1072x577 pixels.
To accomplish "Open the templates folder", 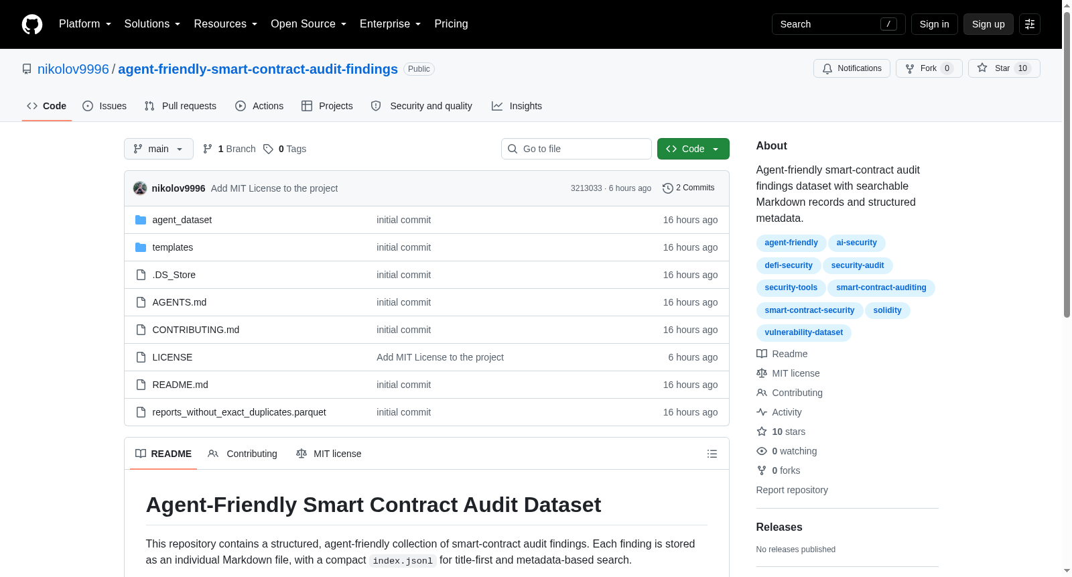I will coord(172,247).
